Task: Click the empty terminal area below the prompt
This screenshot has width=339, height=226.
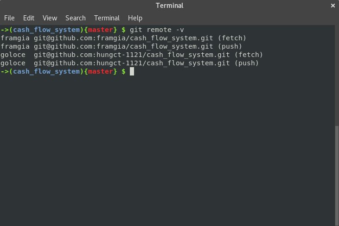Action: [x=167, y=148]
